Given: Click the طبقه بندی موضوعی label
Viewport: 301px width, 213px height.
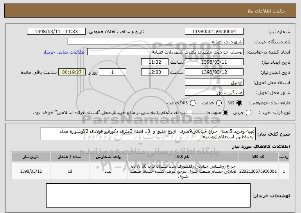Looking at the screenshot, I should click(x=269, y=103).
